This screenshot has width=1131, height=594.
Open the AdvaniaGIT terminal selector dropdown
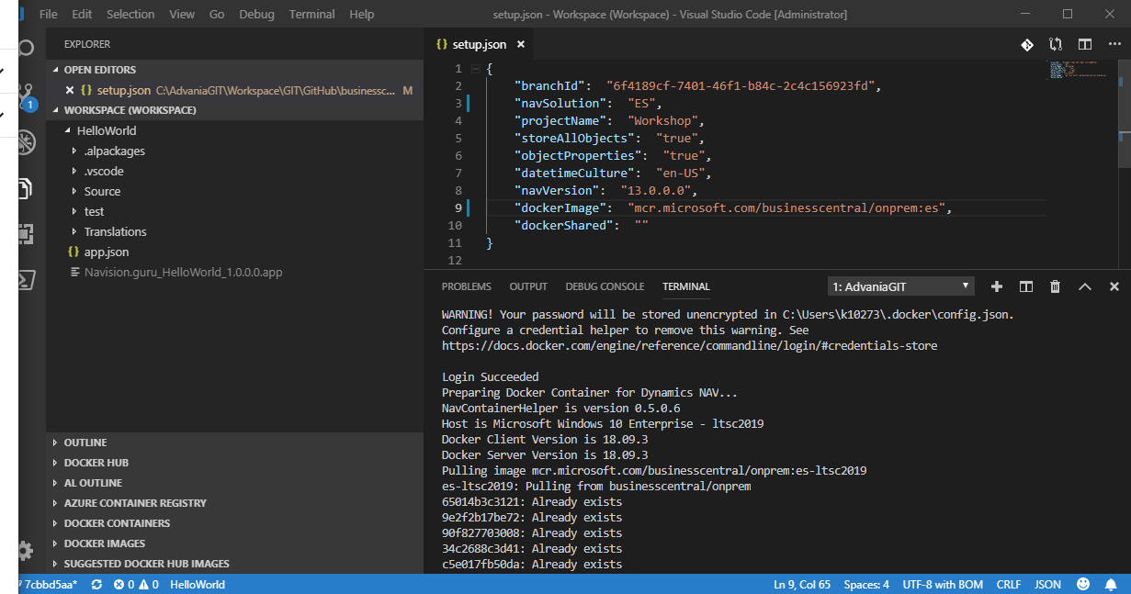pos(900,286)
